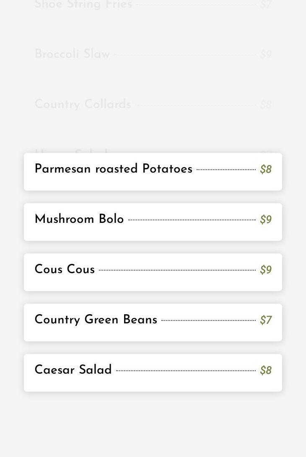Viewport: 306px width, 457px height.
Task: Pick the Caesar Salad item name
Action: tap(73, 370)
